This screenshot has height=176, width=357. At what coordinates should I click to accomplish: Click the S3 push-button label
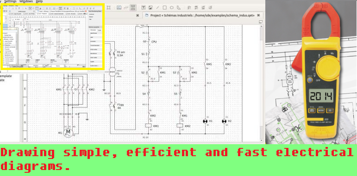click(175, 73)
